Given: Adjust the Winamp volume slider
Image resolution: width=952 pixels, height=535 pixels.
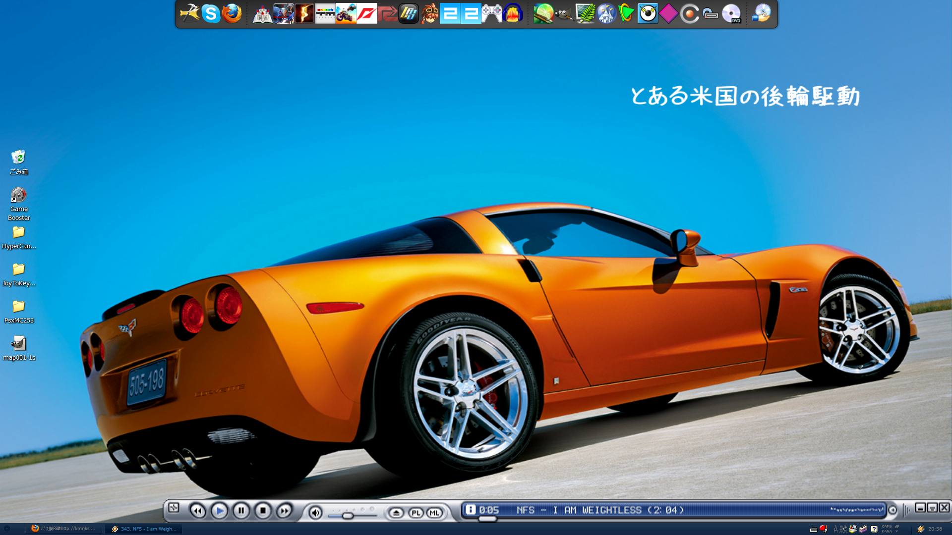Looking at the screenshot, I should [348, 516].
